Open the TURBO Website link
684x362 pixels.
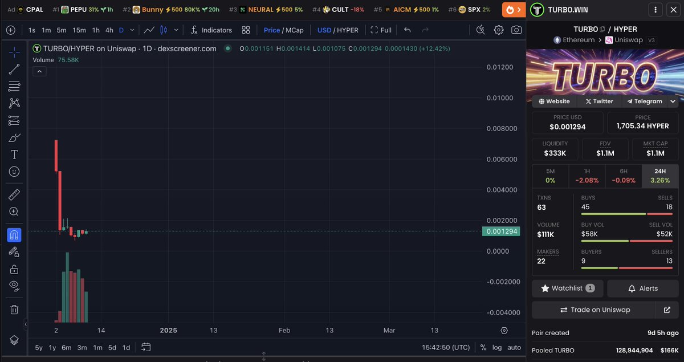(553, 101)
